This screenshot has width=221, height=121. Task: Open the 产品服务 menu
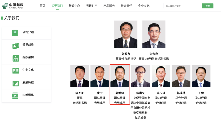(109, 6)
